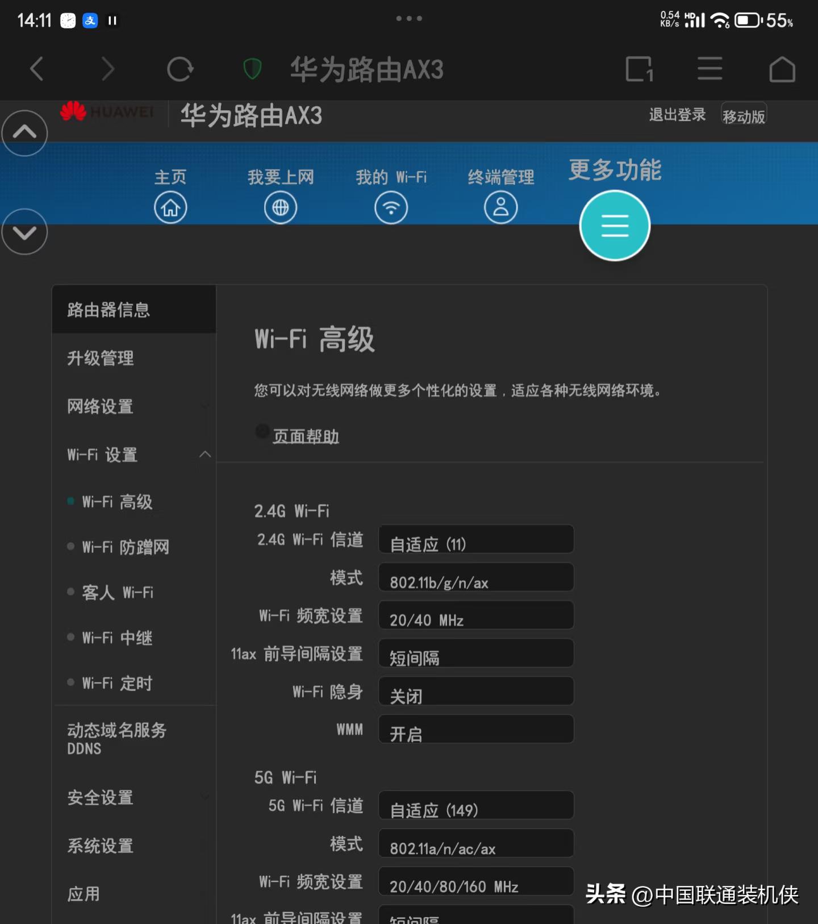The width and height of the screenshot is (818, 924).
Task: Expand 网络设置 sidebar section
Action: click(134, 406)
